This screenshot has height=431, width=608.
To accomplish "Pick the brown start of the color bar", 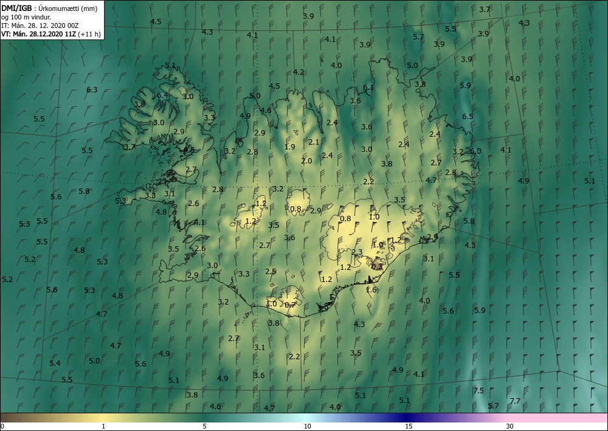I will [16, 418].
